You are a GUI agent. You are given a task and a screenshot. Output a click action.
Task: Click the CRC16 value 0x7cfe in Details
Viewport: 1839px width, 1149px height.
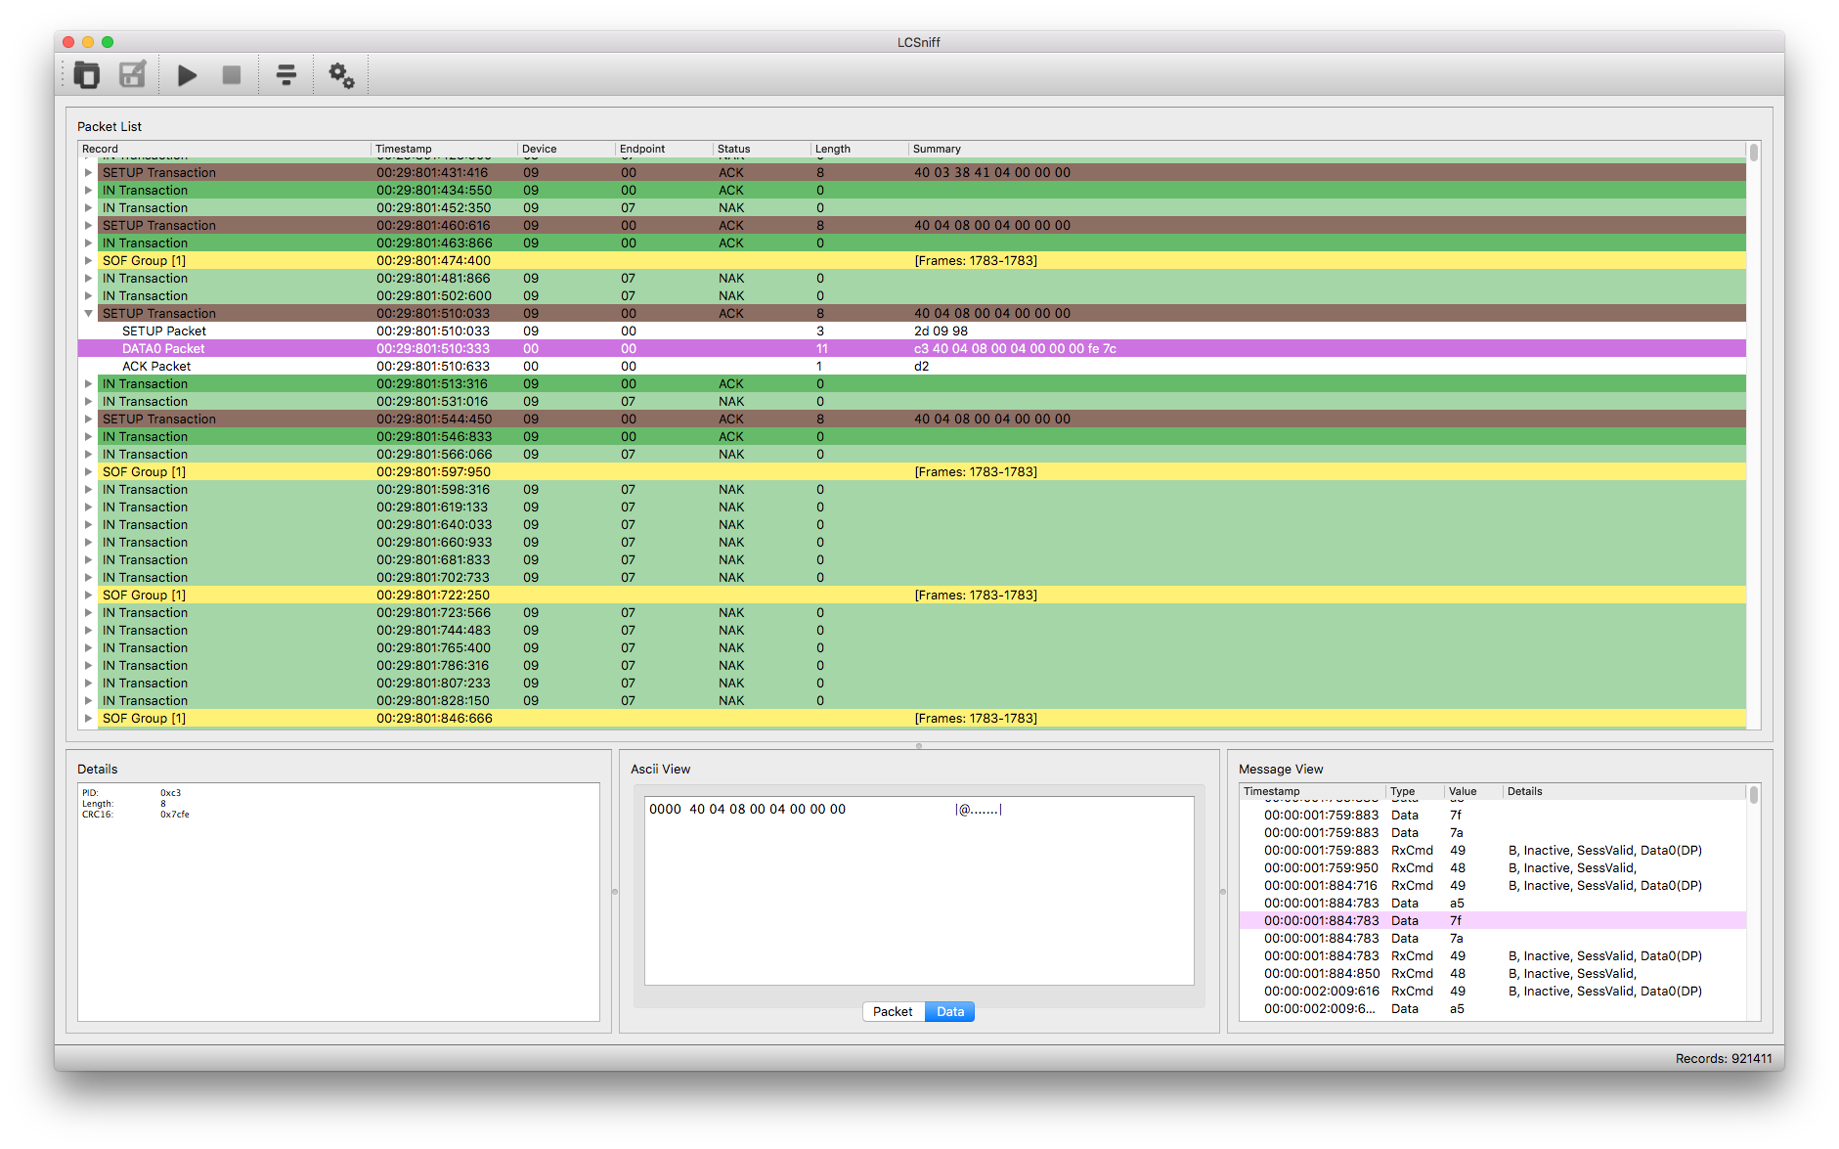point(175,815)
